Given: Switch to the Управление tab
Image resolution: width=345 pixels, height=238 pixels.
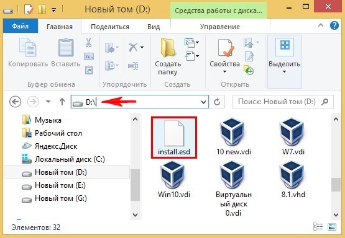Looking at the screenshot, I should [x=220, y=27].
